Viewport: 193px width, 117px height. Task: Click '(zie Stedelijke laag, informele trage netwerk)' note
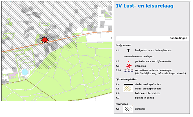[x=160, y=73]
